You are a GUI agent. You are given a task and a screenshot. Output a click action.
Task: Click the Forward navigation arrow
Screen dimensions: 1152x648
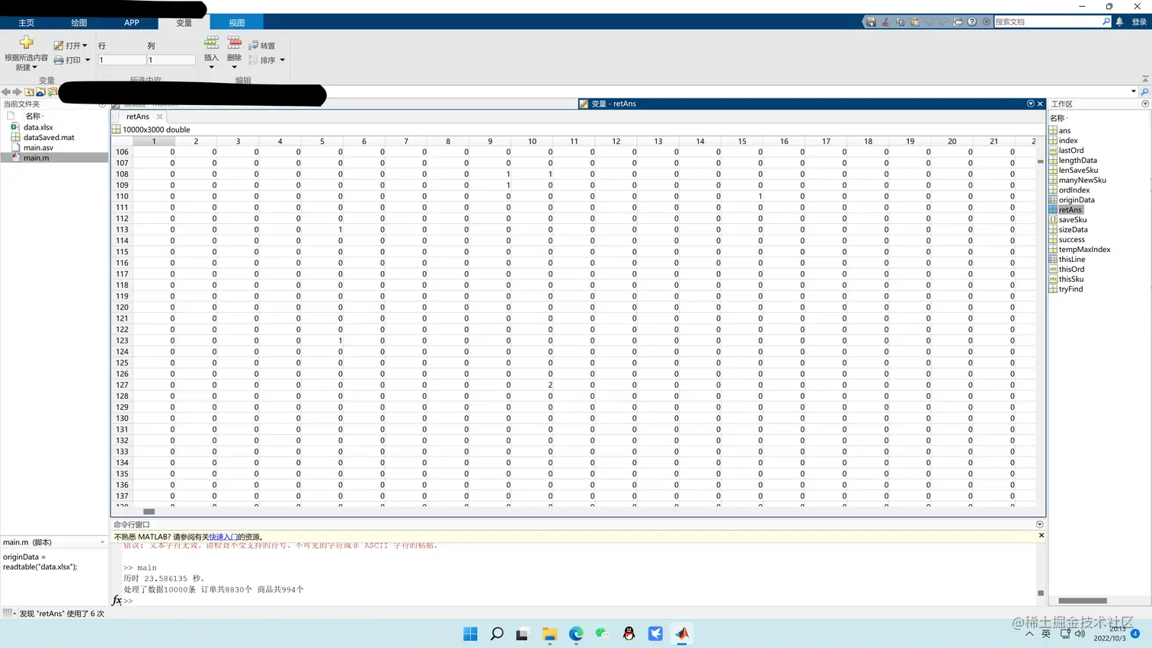click(18, 91)
